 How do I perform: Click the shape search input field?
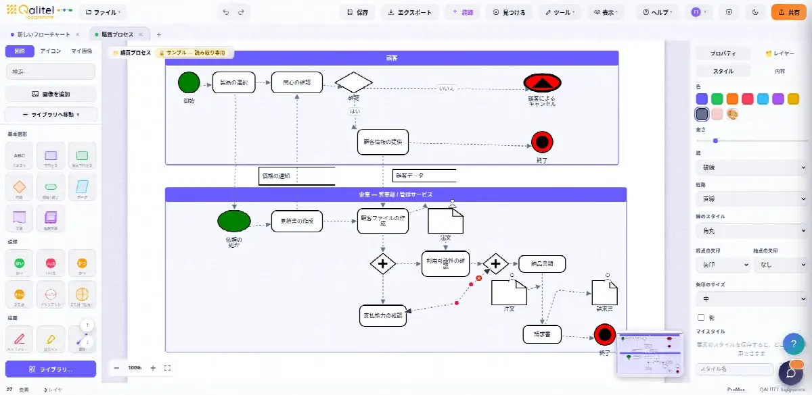[x=51, y=72]
